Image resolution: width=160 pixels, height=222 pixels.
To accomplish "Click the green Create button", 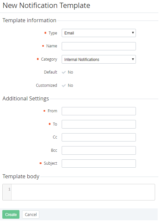I will tap(11, 214).
